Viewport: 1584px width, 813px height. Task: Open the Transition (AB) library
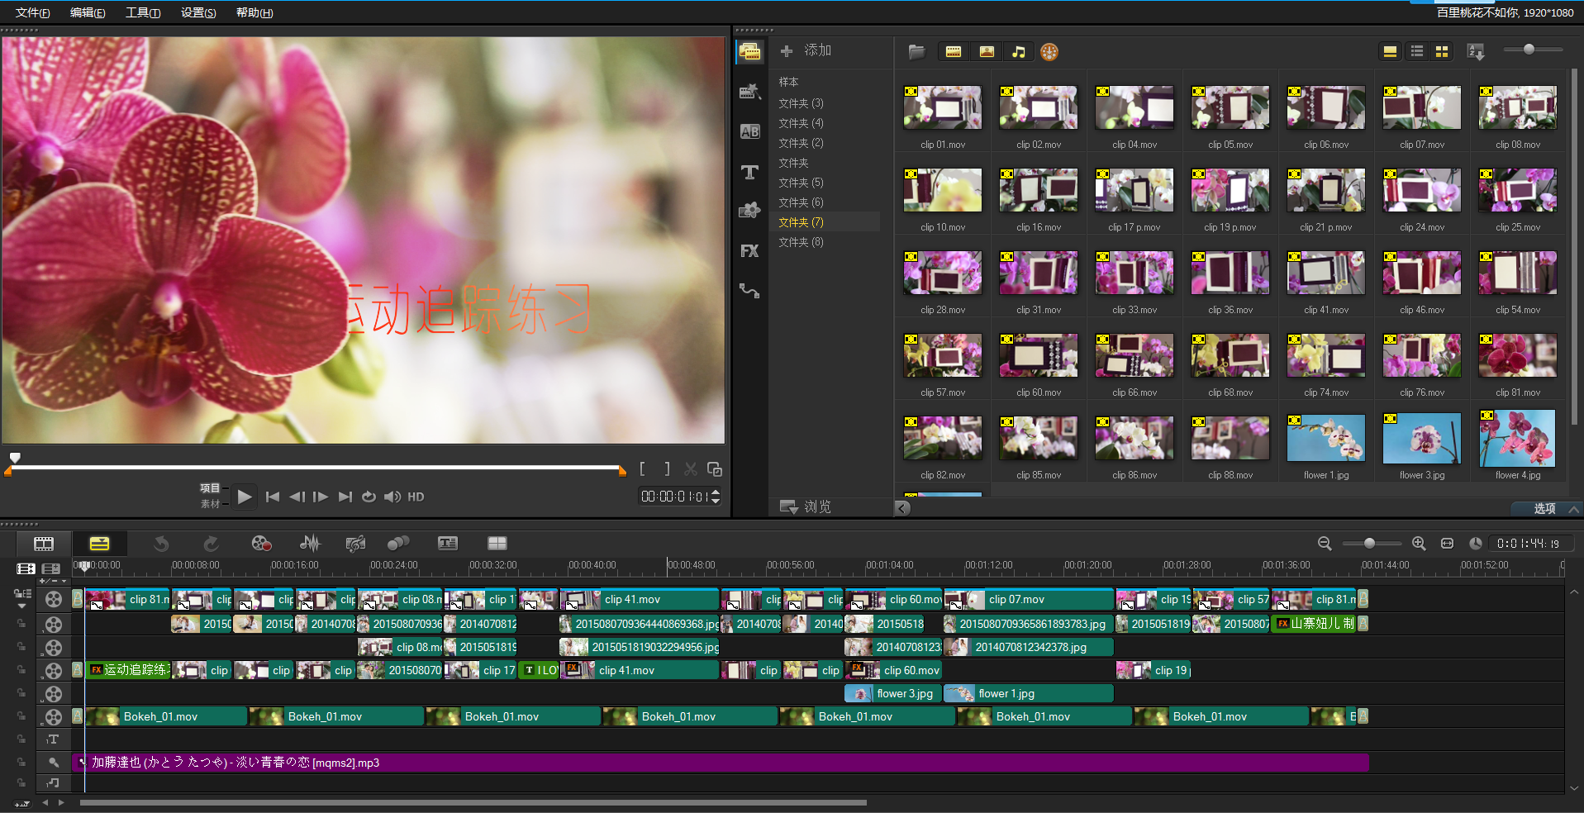click(749, 131)
